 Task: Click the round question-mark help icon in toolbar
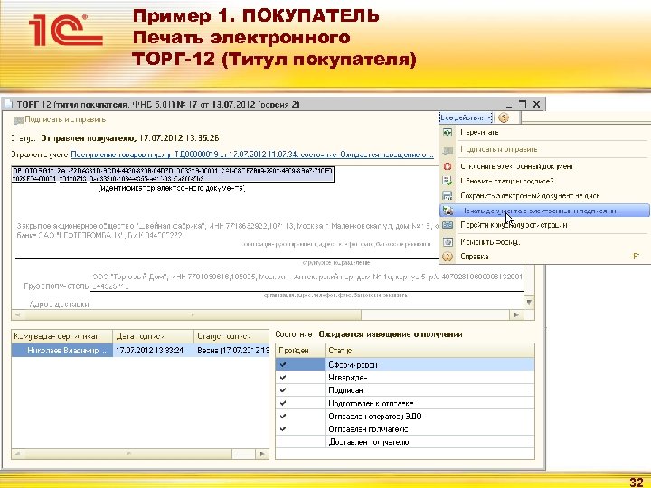504,117
